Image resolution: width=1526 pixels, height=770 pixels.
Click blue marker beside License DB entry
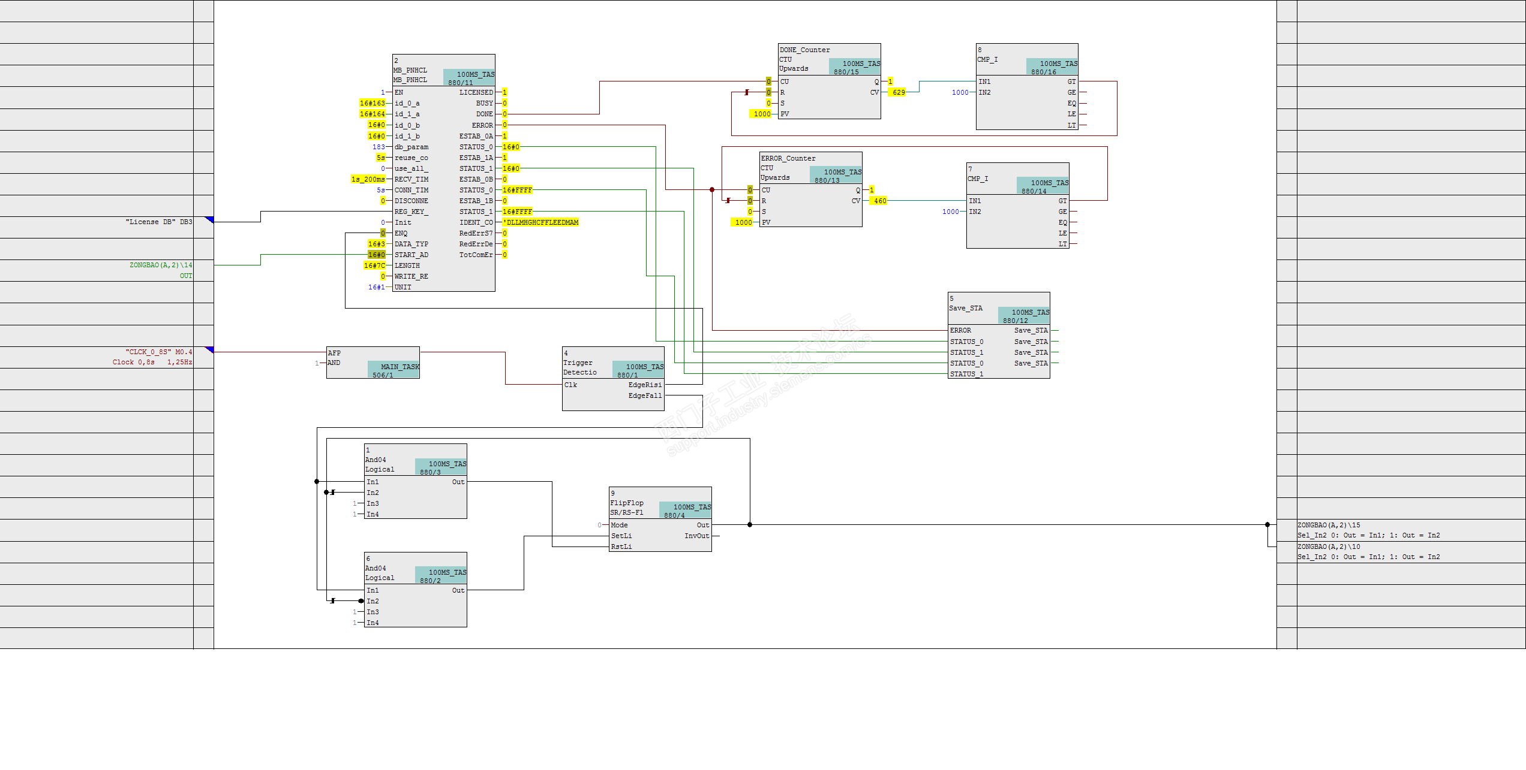tap(209, 220)
